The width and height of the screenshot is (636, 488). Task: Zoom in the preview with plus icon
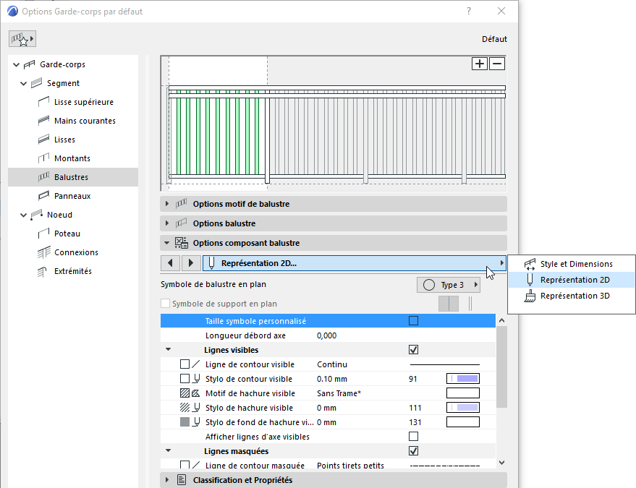(480, 64)
